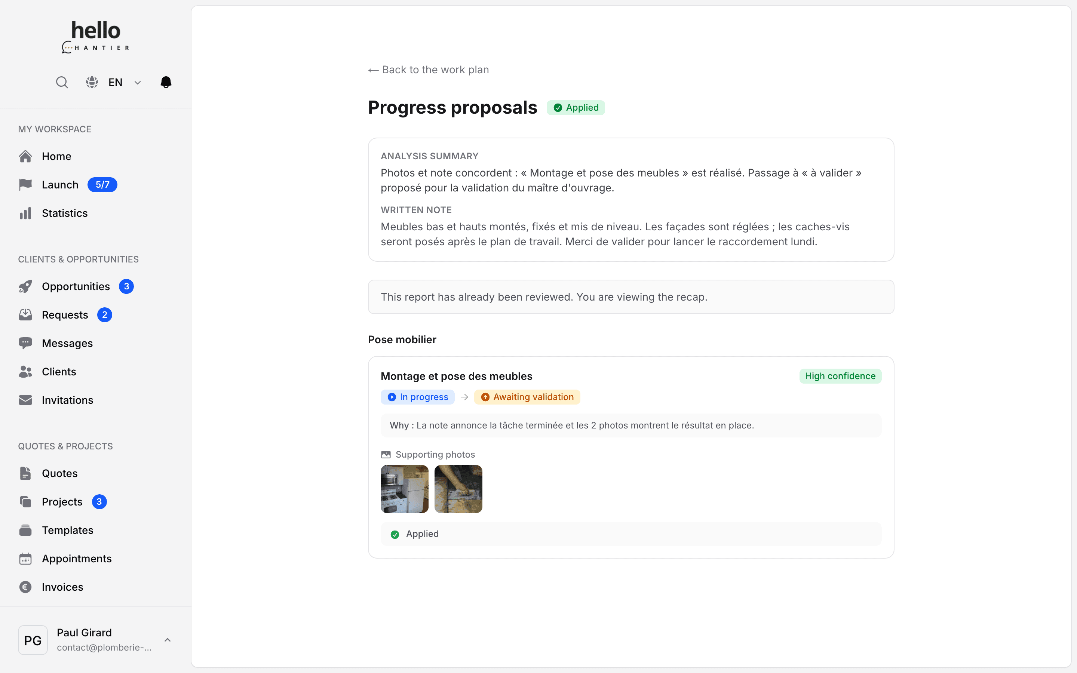Screen dimensions: 1077x673
Task: Click the Awaiting validation status pill
Action: [x=527, y=397]
